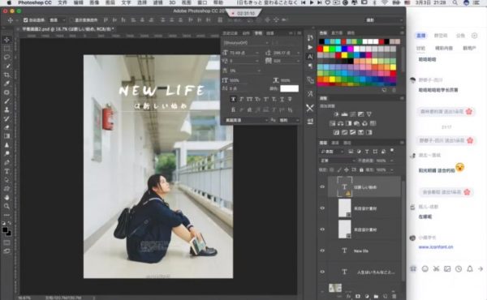Open the anti-aliasing method dropdown
Image resolution: width=487 pixels, height=300 pixels.
(290, 120)
